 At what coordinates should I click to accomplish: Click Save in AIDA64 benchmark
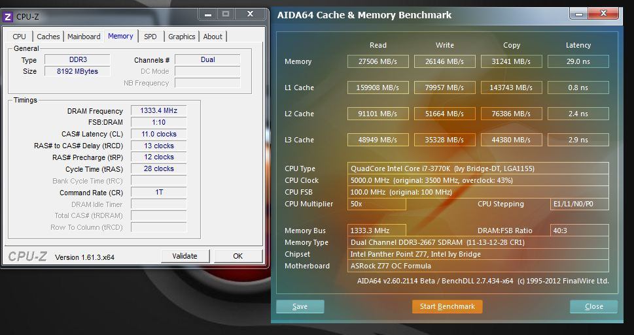[x=300, y=307]
